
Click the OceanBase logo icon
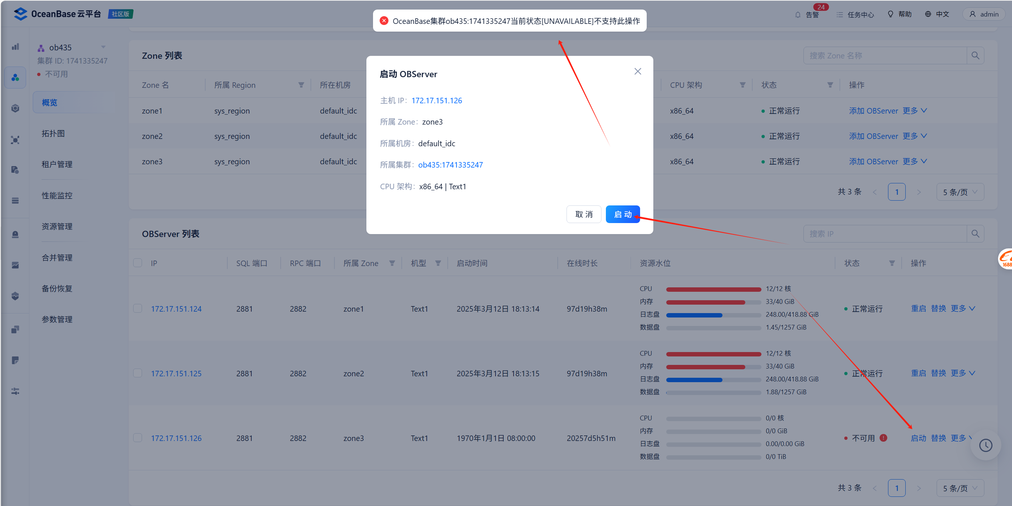(x=21, y=14)
